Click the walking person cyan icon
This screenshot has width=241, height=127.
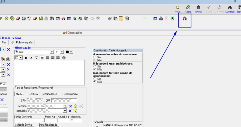173,19
